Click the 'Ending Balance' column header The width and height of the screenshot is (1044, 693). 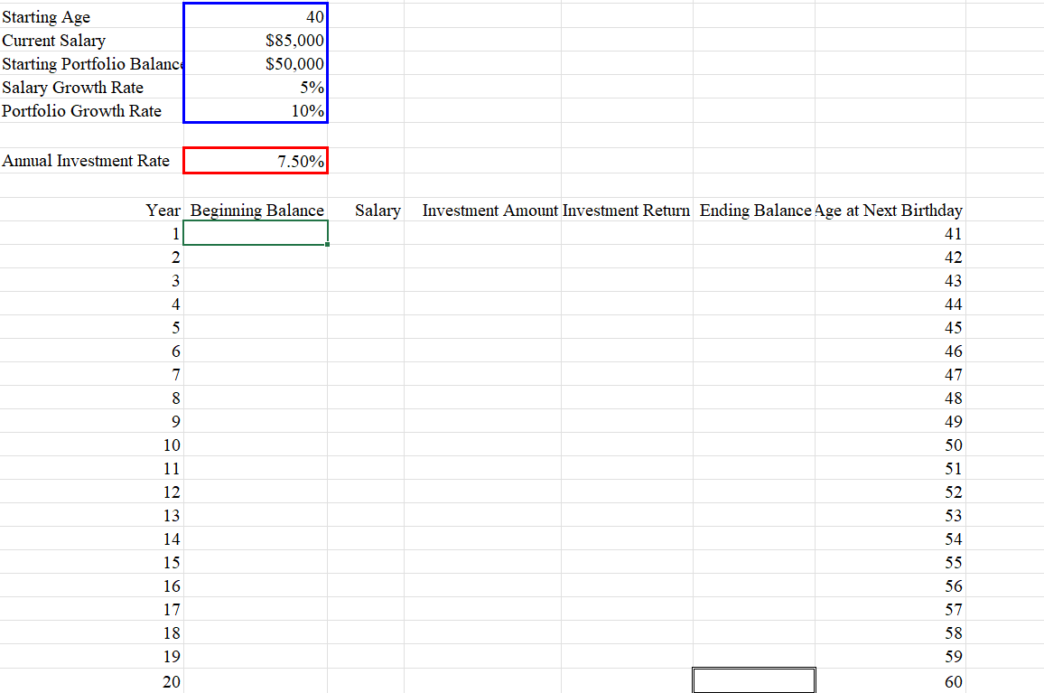tap(755, 210)
